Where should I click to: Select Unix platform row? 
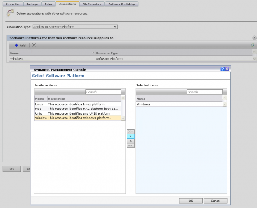tap(78, 113)
